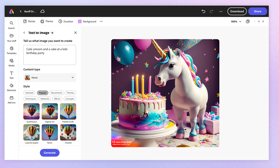Select the Techniques style filter
The image size is (279, 168).
pos(30,99)
